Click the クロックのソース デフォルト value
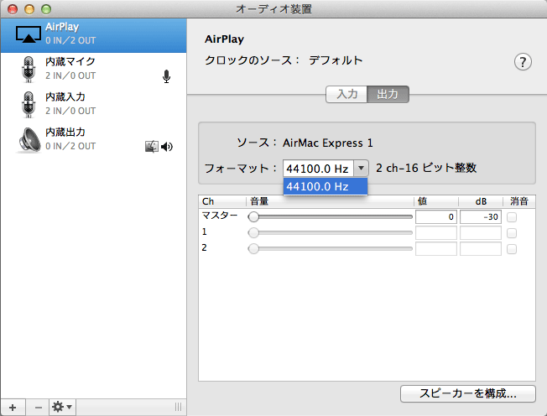 336,60
